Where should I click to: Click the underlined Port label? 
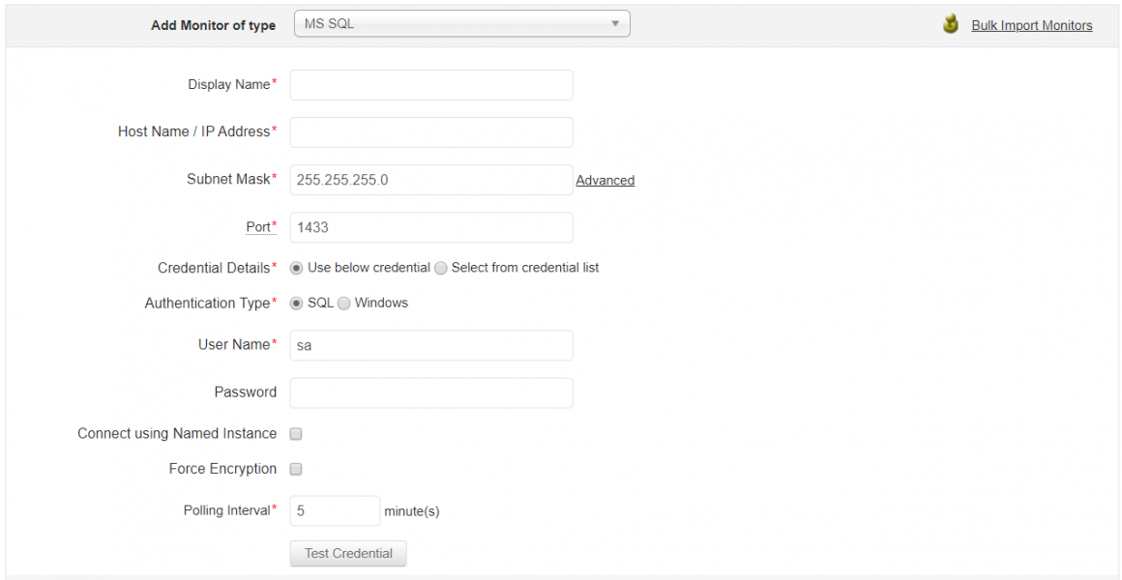258,227
